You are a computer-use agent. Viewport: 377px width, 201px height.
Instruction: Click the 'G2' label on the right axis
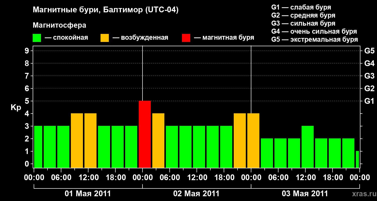click(x=369, y=88)
